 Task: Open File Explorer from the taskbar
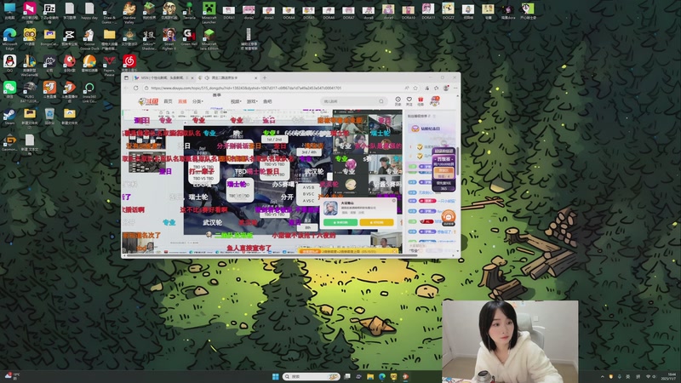pyautogui.click(x=370, y=376)
